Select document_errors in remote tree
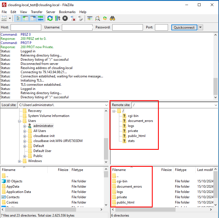This screenshot has width=219, height=218. [x=140, y=121]
